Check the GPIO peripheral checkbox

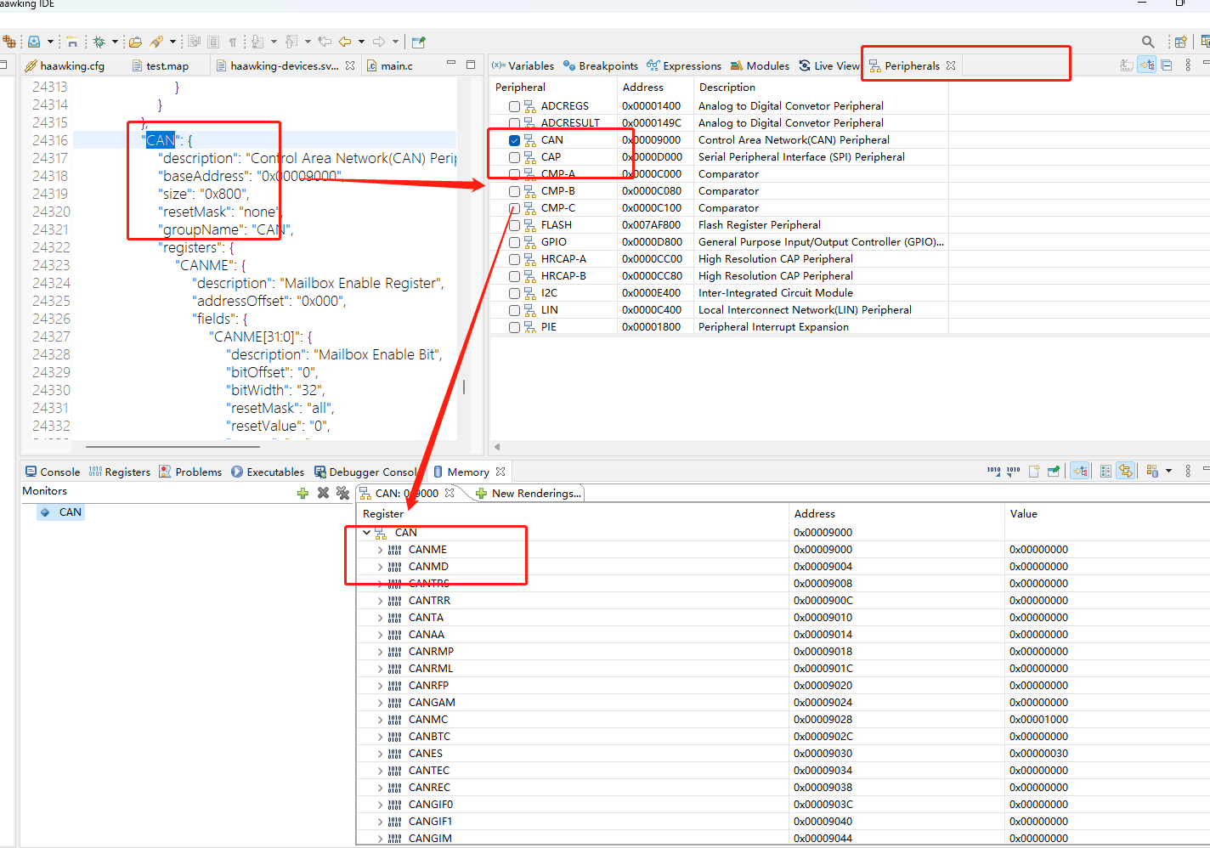coord(514,242)
